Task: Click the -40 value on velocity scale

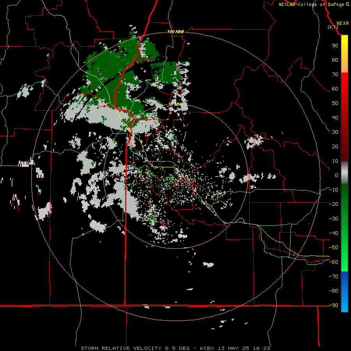Action: [x=333, y=233]
